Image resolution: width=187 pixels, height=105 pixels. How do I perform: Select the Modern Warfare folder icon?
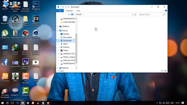(25, 21)
